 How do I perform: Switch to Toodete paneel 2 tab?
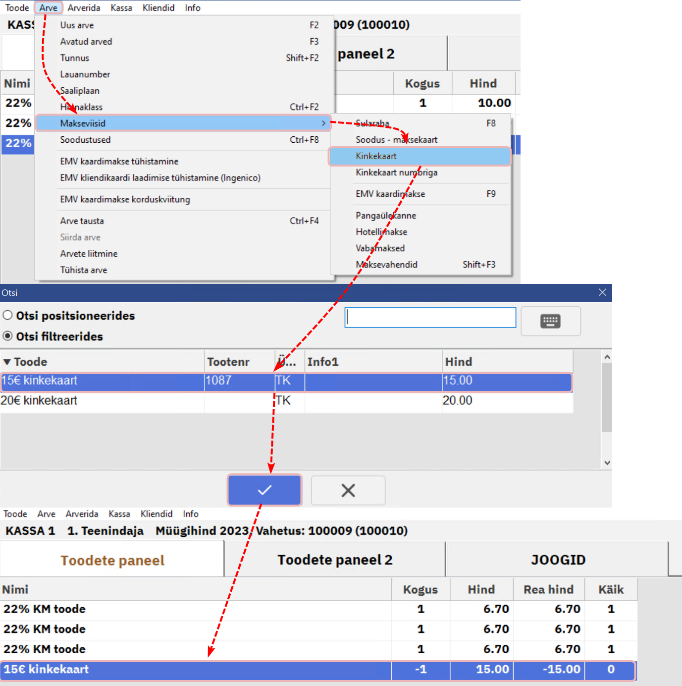pyautogui.click(x=335, y=560)
